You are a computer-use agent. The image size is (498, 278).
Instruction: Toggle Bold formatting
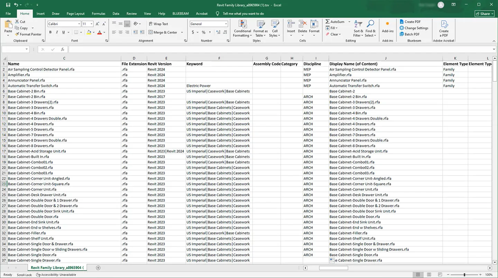50,32
